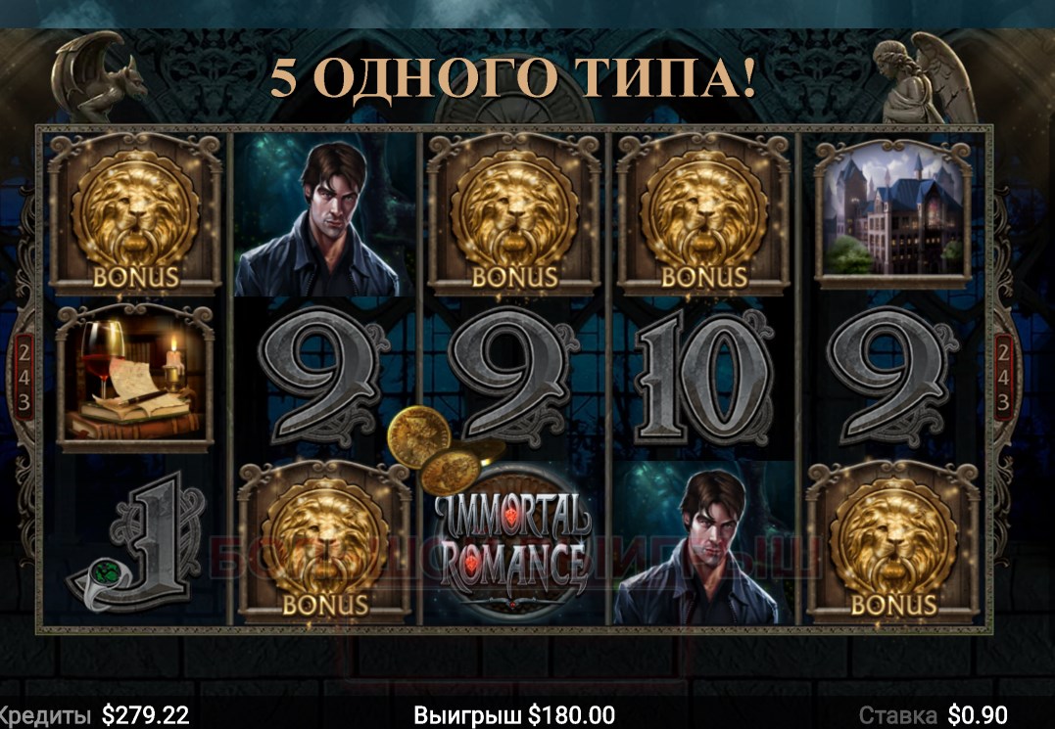Screen dimensions: 1055x729
Task: Select the lion Bonus symbol at bottom of reel two
Action: (324, 542)
